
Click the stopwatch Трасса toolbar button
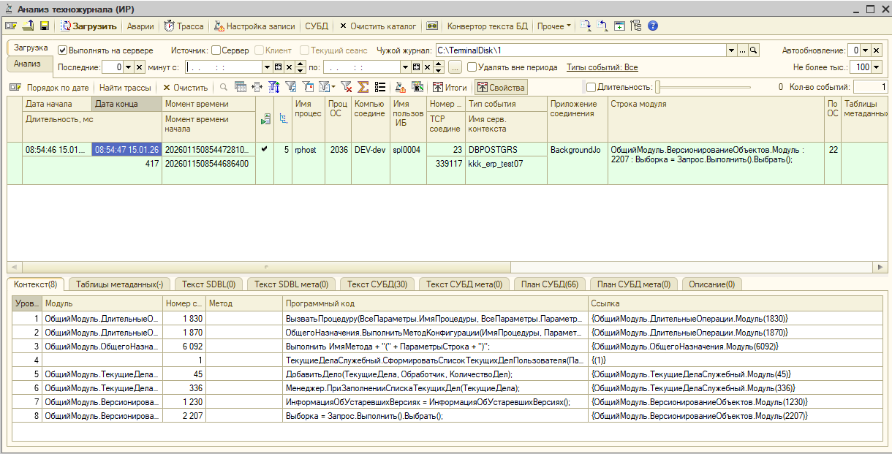click(184, 26)
